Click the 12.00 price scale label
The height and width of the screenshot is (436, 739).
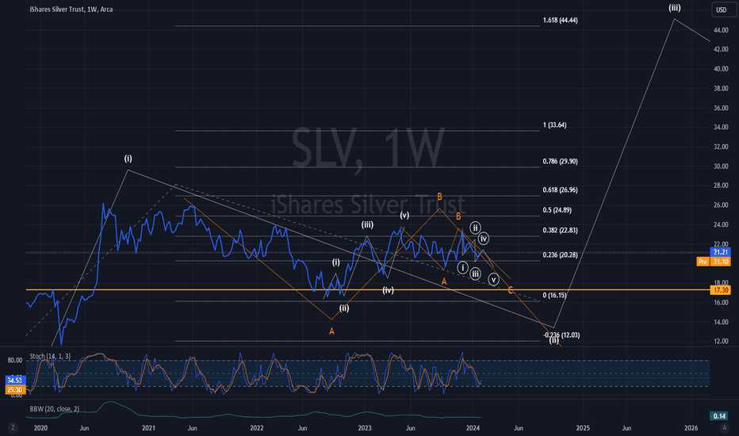(721, 341)
